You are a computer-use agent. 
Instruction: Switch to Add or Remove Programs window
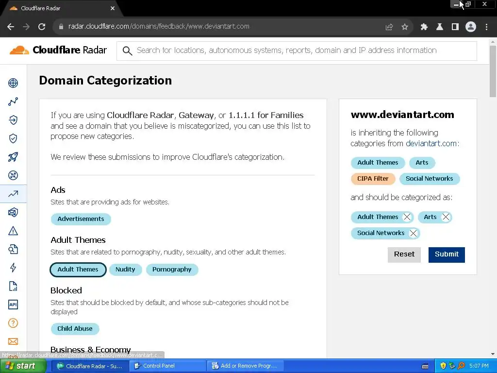(245, 366)
